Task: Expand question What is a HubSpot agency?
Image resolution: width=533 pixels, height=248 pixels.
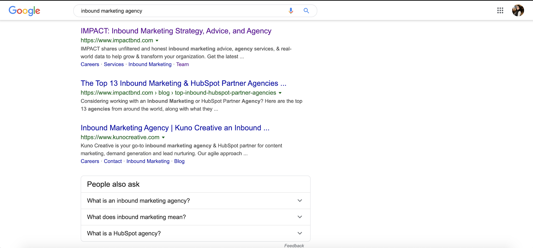Action: pos(196,233)
